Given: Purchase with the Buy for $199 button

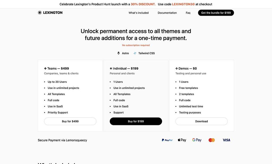Looking at the screenshot, I should tap(136, 121).
